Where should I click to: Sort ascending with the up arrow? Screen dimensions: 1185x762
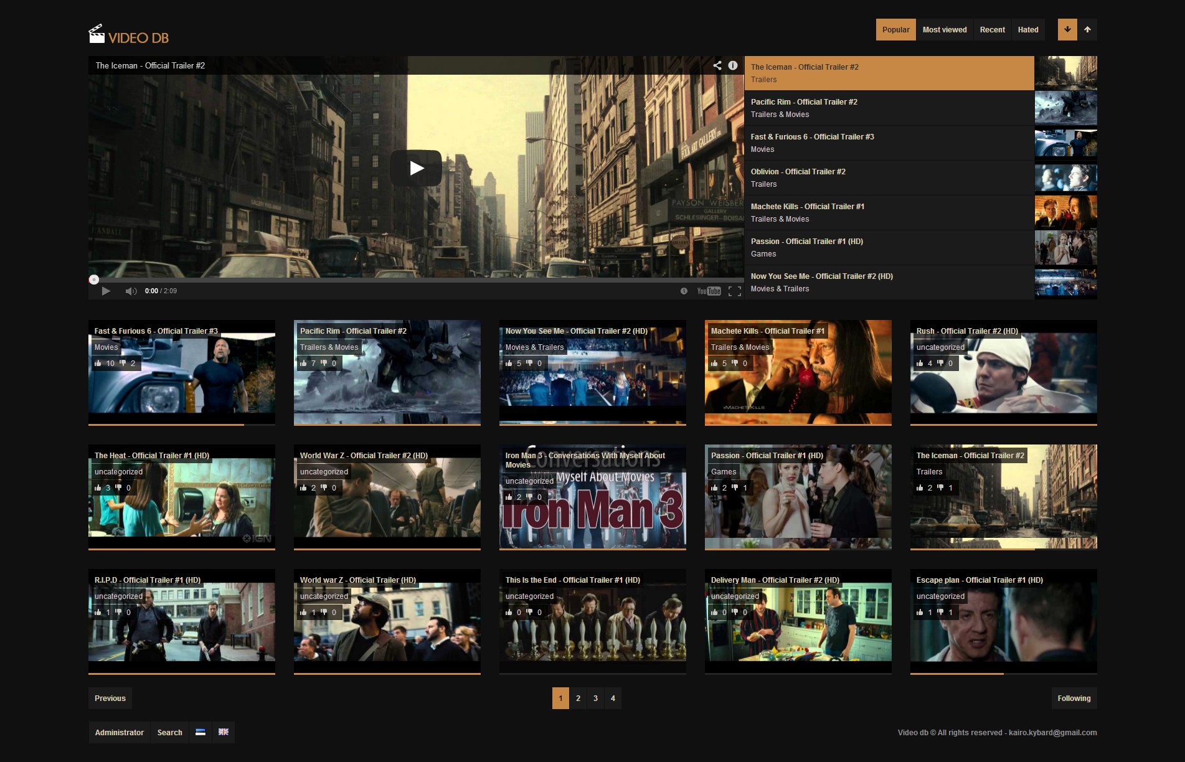(1087, 29)
